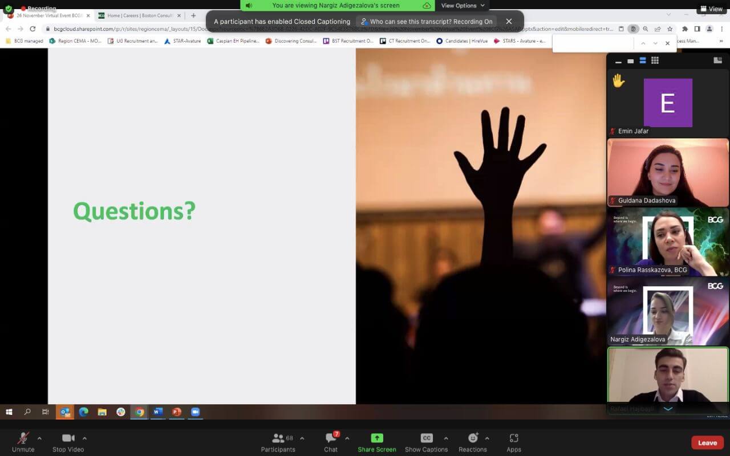Open the Chat panel with unread messages
Image resolution: width=730 pixels, height=456 pixels.
click(331, 438)
